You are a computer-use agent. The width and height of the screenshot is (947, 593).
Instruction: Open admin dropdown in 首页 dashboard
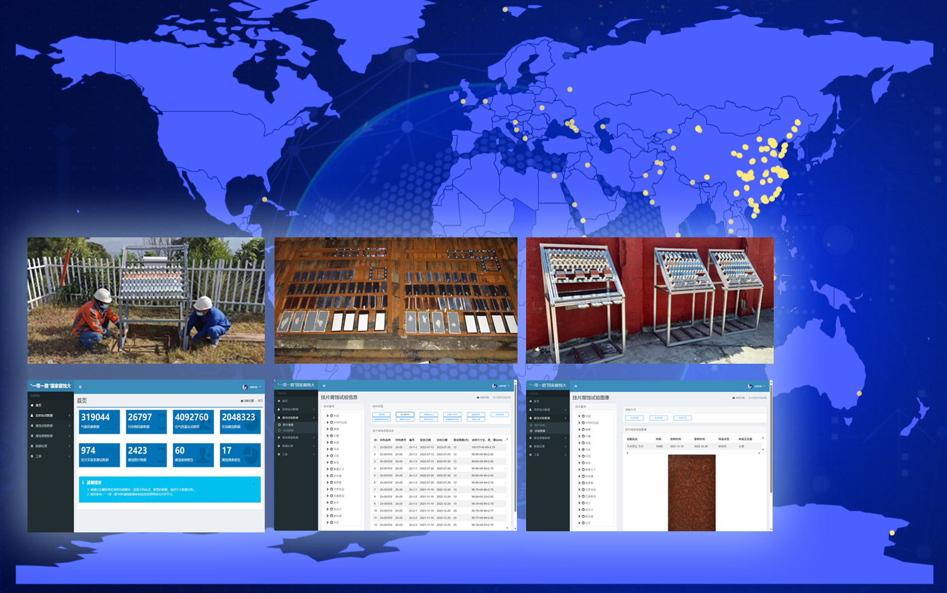pos(252,387)
